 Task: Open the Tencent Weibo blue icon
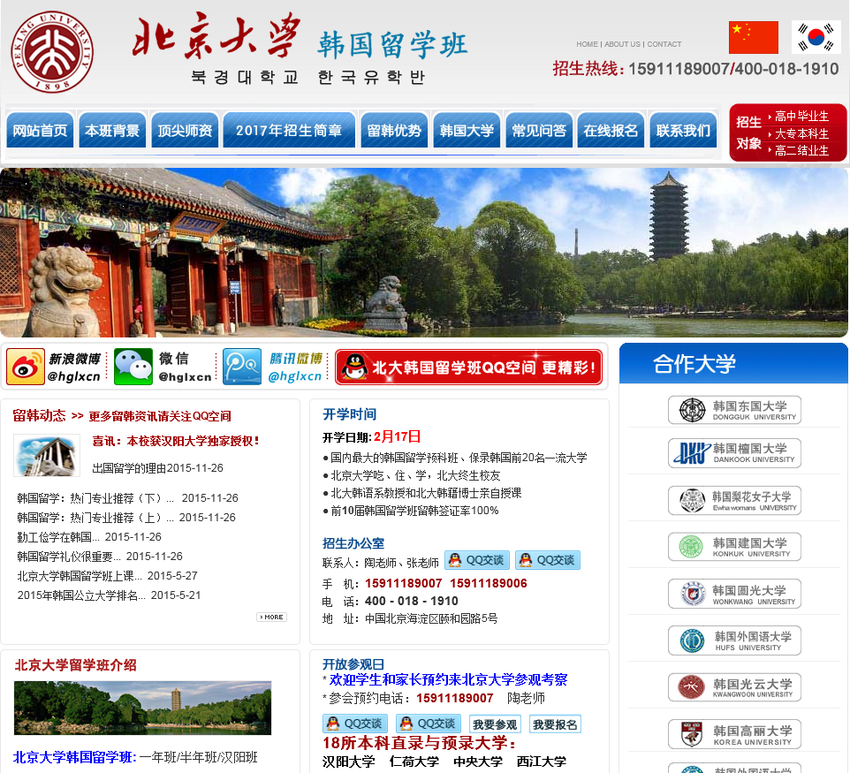pos(242,367)
